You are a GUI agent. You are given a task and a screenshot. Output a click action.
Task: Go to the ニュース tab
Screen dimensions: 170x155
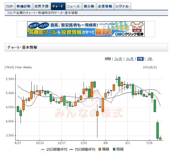click(74, 6)
